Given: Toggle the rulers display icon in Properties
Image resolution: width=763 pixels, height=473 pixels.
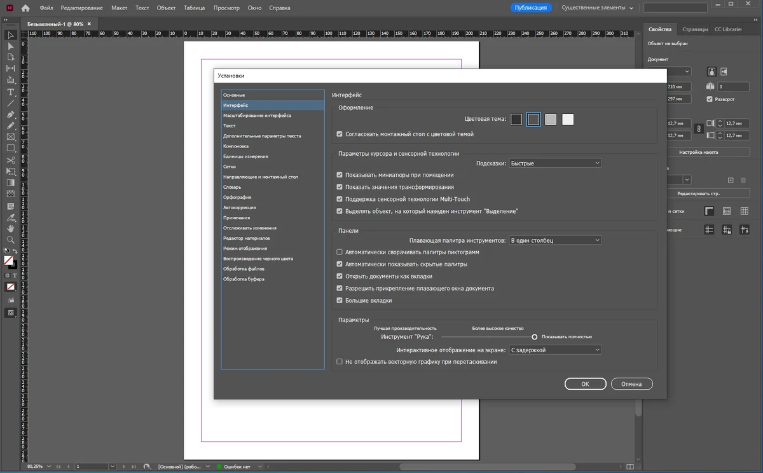Looking at the screenshot, I should tap(709, 211).
